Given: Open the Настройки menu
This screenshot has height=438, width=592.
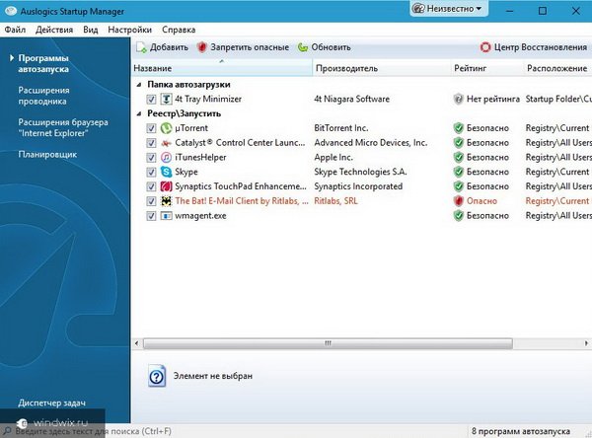Looking at the screenshot, I should [129, 30].
